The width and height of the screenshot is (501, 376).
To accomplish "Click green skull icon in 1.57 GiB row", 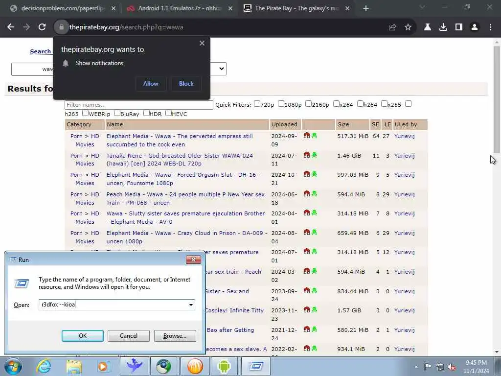I will pyautogui.click(x=315, y=310).
